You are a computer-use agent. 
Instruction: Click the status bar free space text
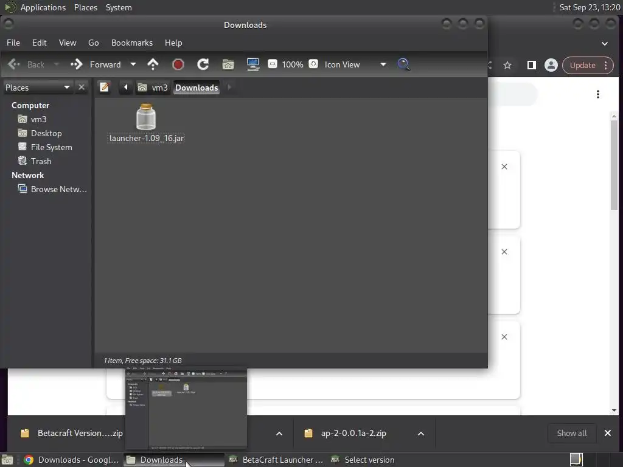click(x=153, y=361)
